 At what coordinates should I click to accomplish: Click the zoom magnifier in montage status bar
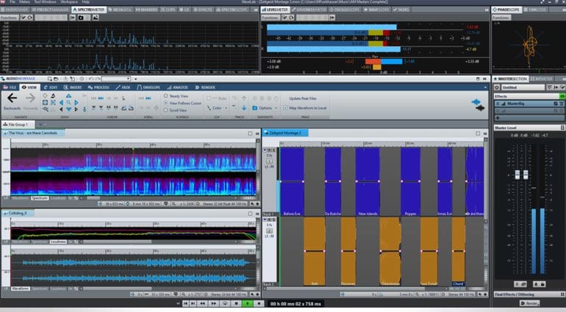(x=418, y=294)
